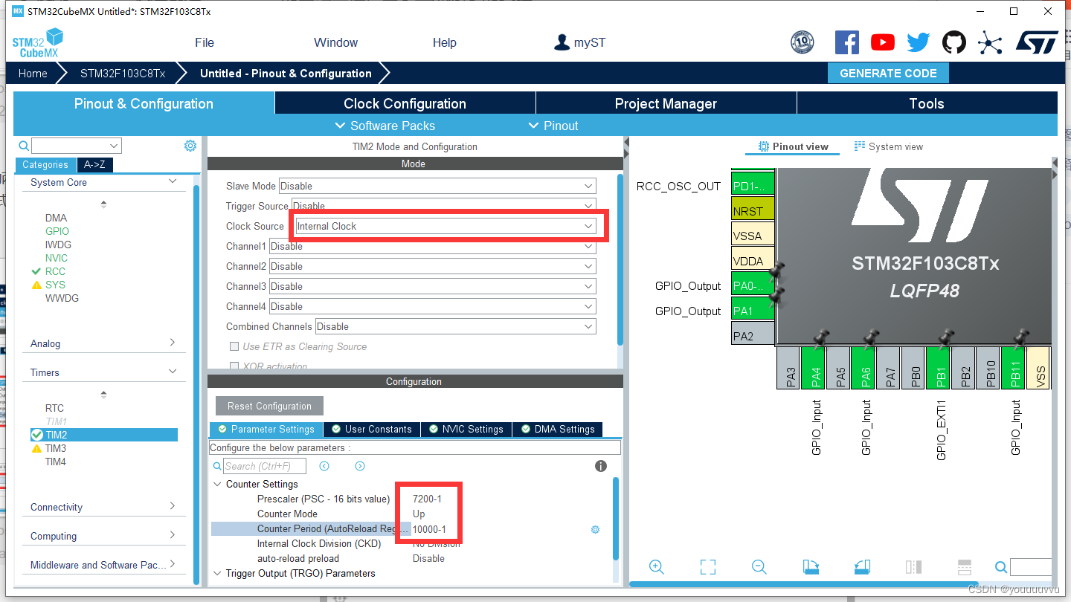
Task: Open the DMA Settings tab
Action: [x=558, y=429]
